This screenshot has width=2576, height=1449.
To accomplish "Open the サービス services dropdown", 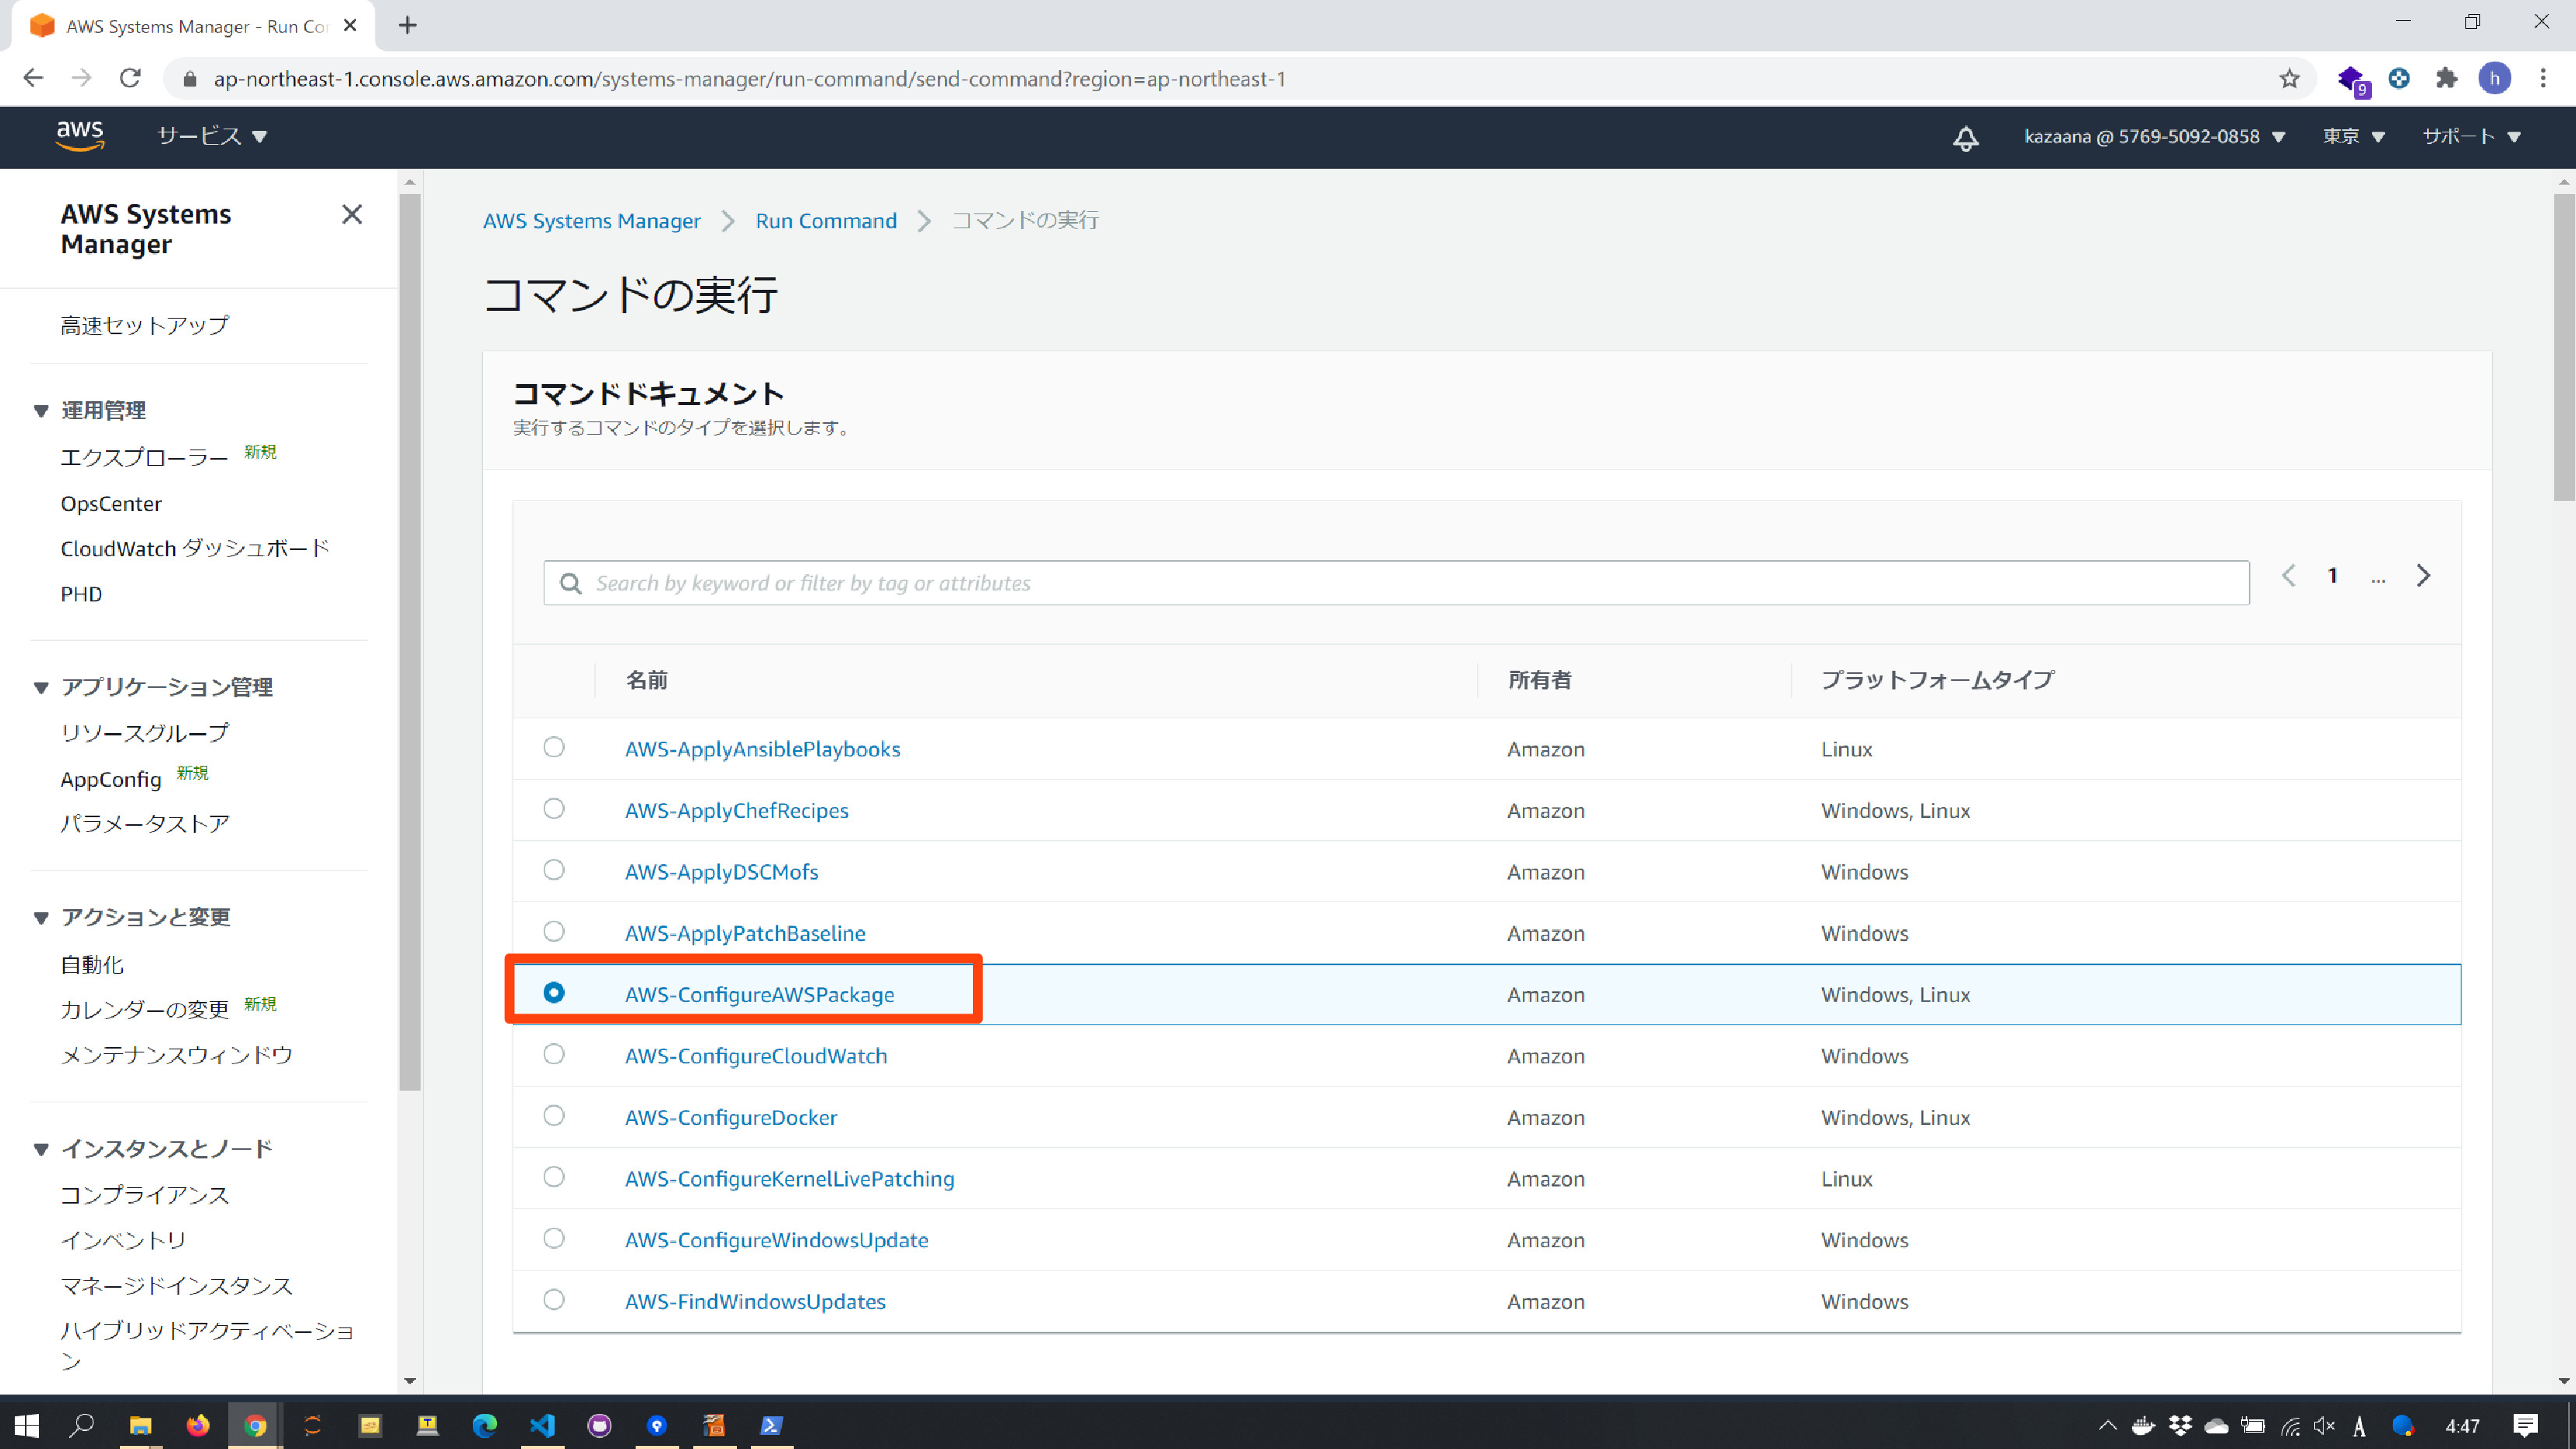I will click(x=212, y=136).
